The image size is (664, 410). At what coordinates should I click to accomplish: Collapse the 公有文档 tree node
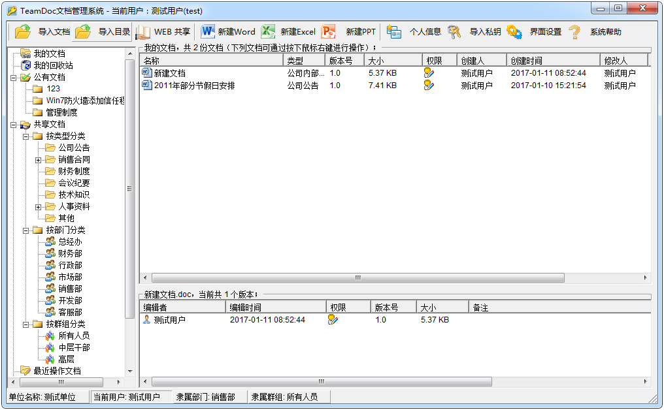[x=14, y=78]
